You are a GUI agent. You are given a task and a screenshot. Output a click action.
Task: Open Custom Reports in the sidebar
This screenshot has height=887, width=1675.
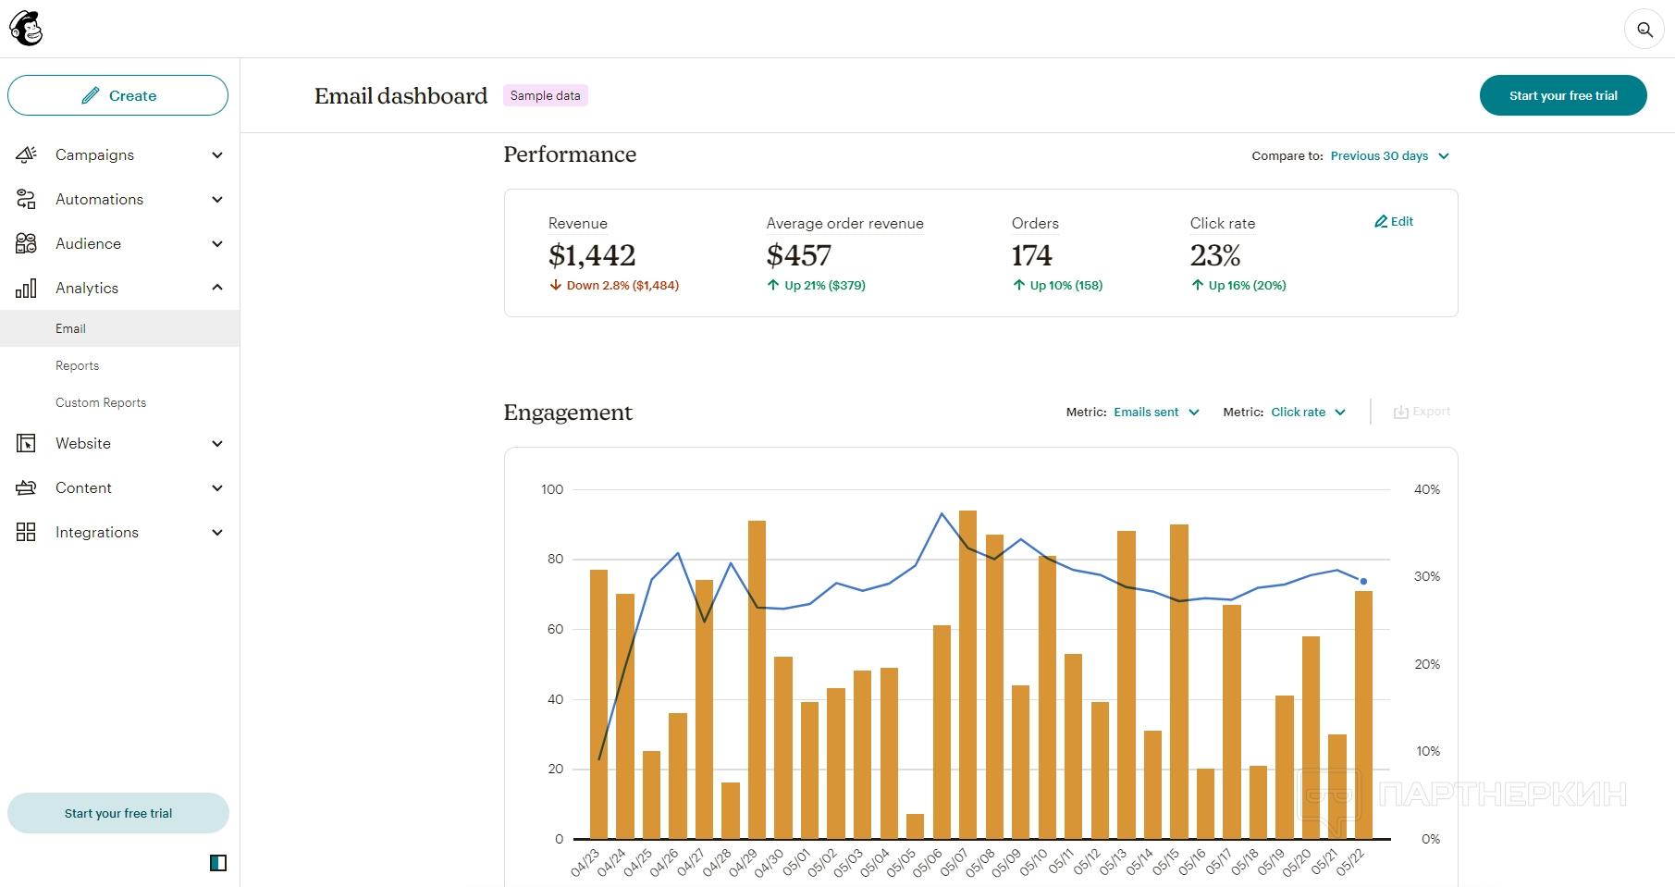coord(101,402)
